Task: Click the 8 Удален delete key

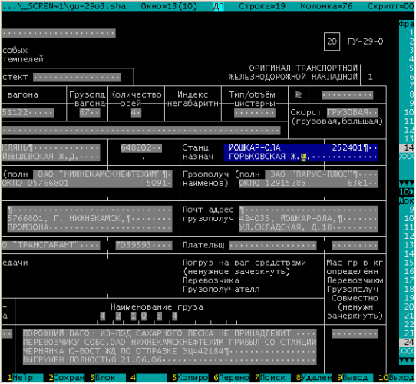Action: click(314, 377)
